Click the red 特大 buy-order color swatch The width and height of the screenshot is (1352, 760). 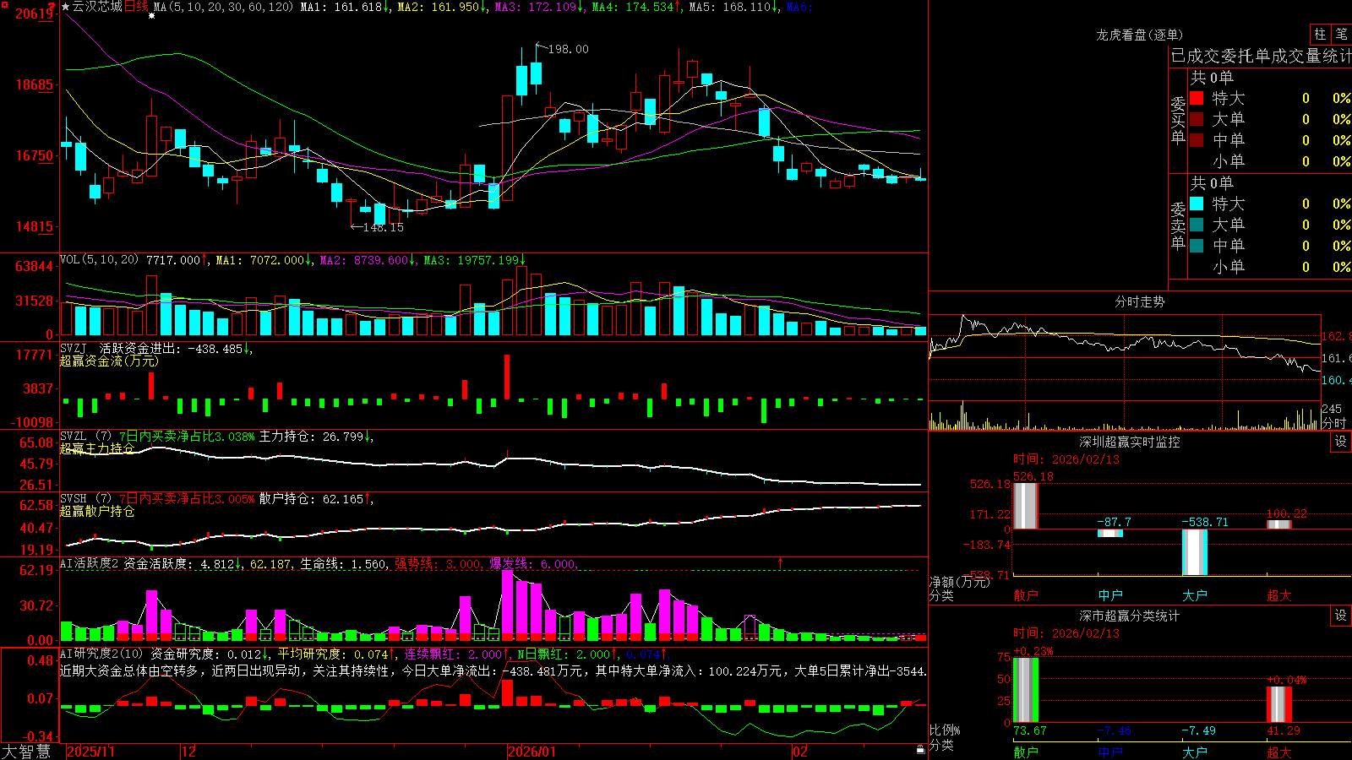(1197, 98)
